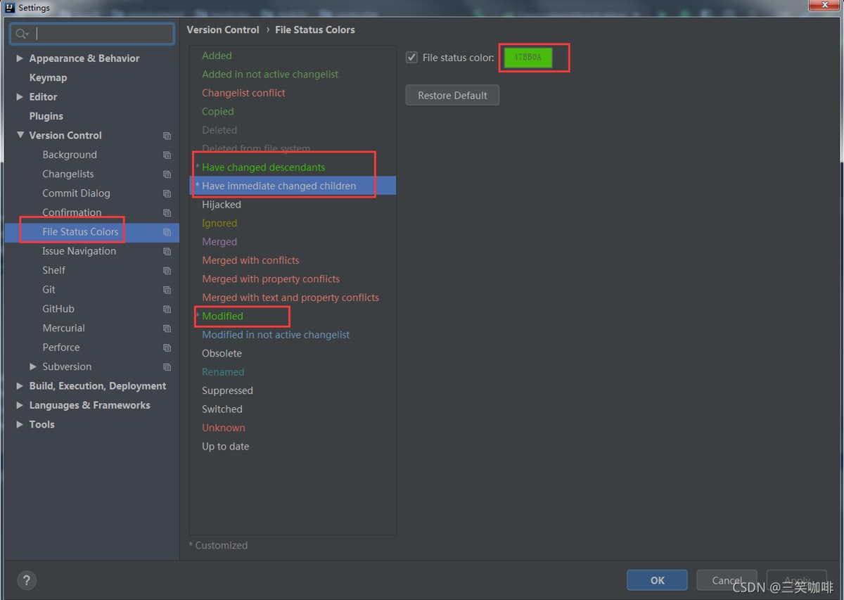Viewport: 844px width, 600px height.
Task: Click the settings search input field
Action: [x=92, y=34]
